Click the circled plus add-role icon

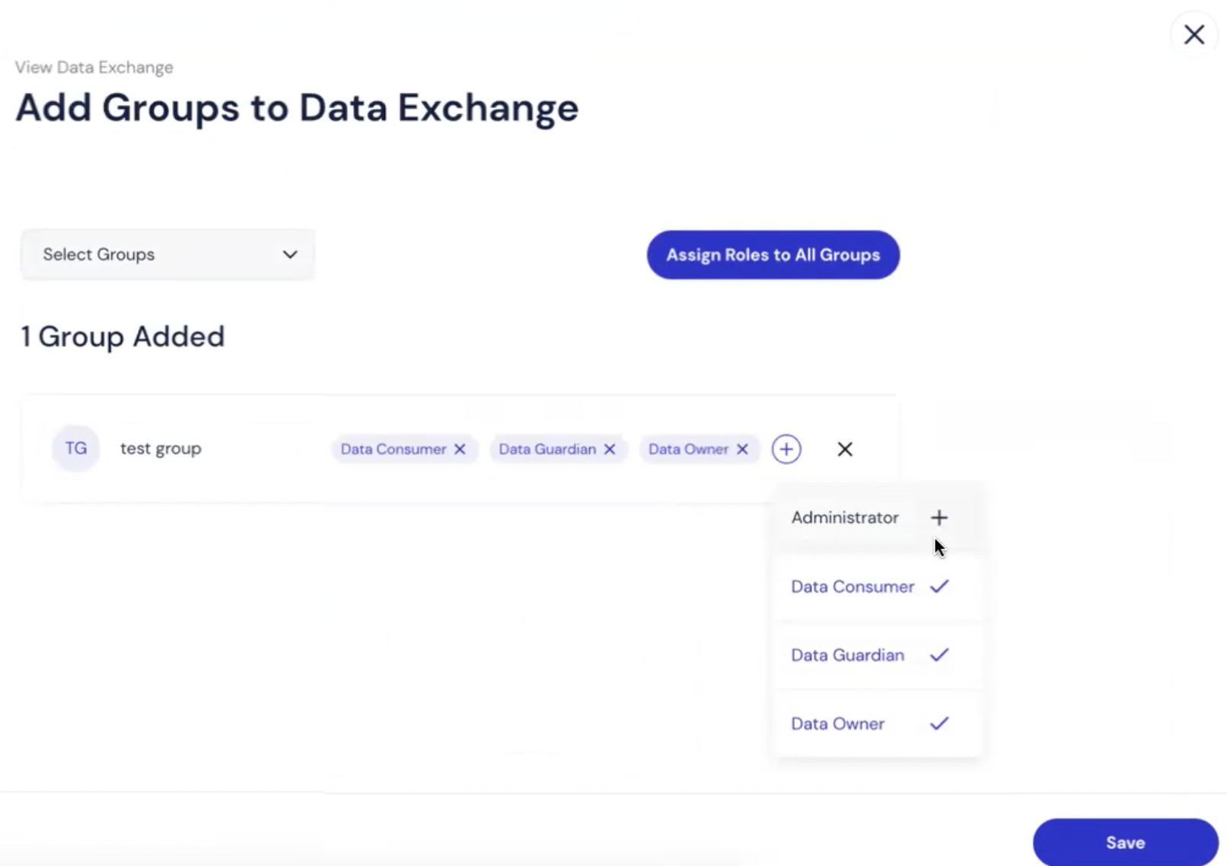point(786,449)
